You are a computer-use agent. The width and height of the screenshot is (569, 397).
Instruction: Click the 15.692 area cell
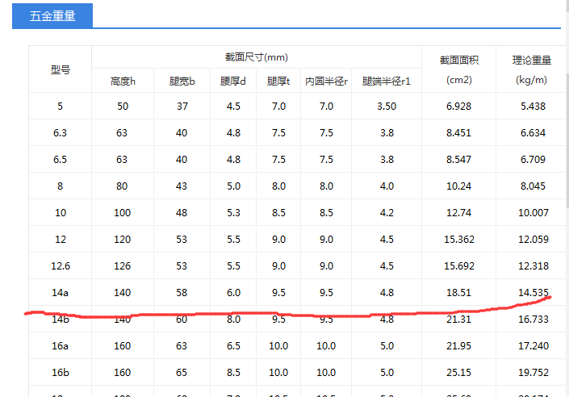pos(459,266)
